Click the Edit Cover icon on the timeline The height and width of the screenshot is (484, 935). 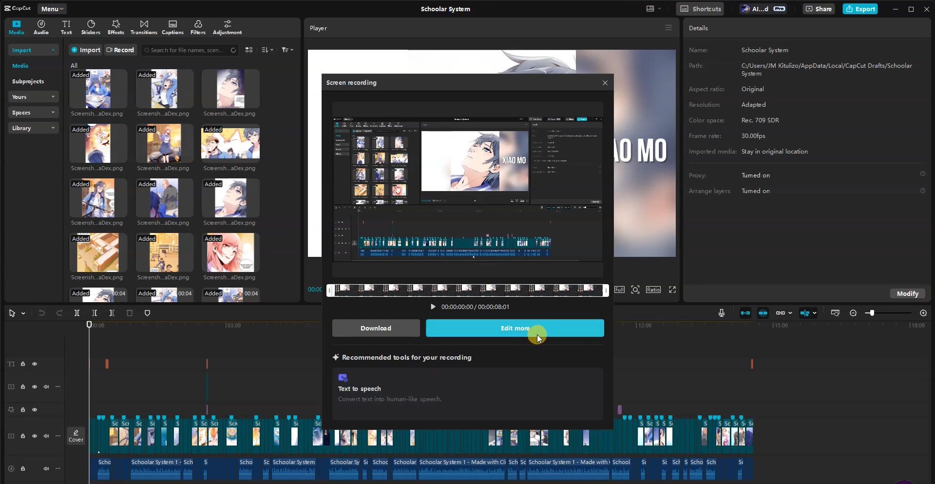pyautogui.click(x=76, y=435)
